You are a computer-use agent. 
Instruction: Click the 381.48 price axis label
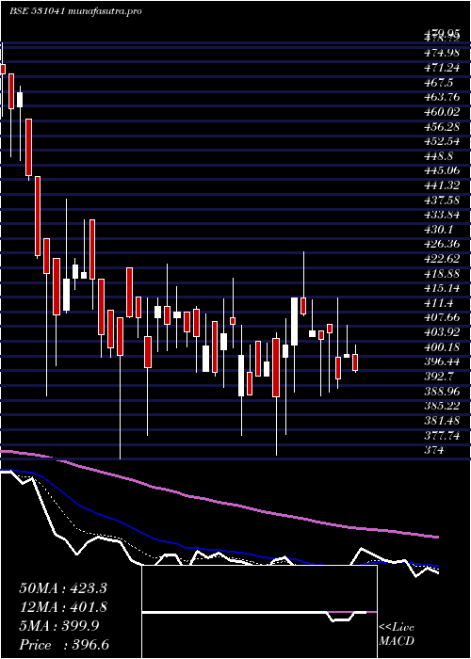(442, 419)
